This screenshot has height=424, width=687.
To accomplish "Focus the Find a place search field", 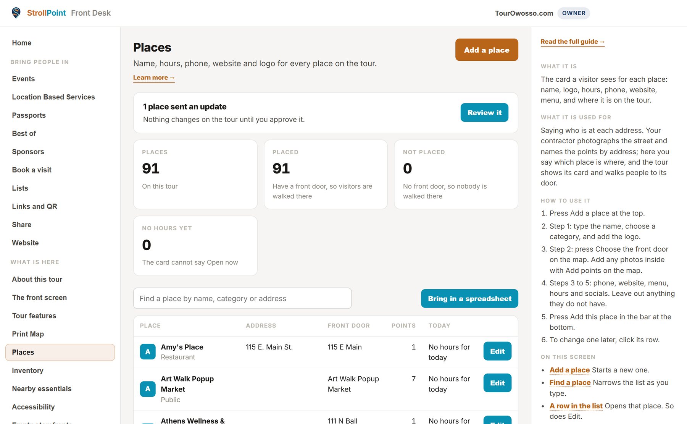I will [242, 298].
